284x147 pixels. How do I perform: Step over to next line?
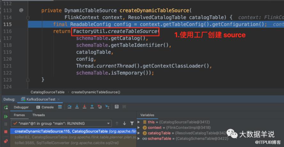(x=69, y=107)
